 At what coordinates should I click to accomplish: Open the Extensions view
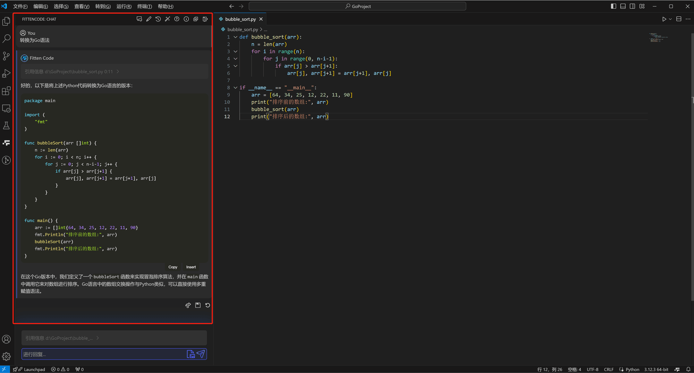pos(6,91)
